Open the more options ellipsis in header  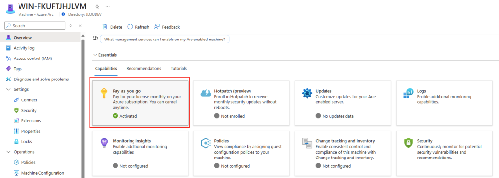(108, 6)
